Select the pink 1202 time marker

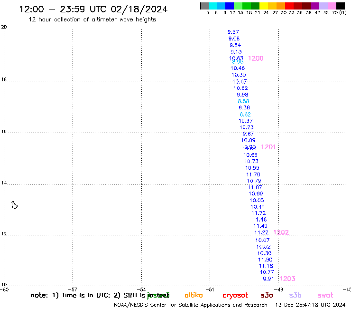pos(281,232)
